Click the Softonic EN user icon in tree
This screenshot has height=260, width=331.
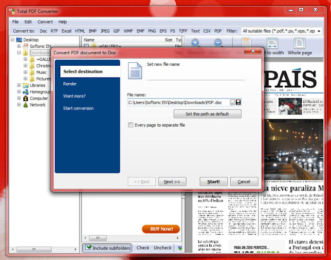pyautogui.click(x=25, y=46)
